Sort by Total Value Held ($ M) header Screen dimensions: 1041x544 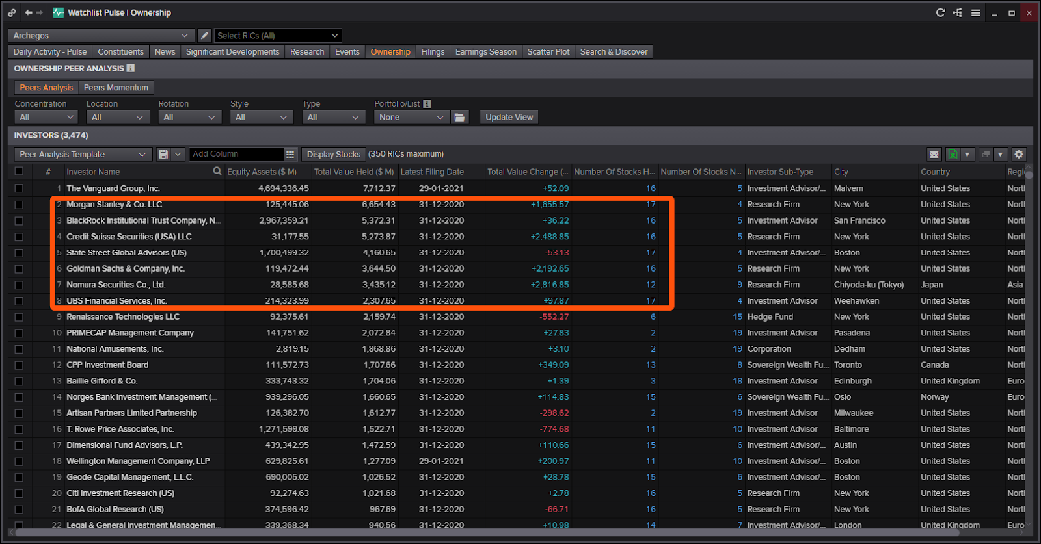pyautogui.click(x=354, y=172)
